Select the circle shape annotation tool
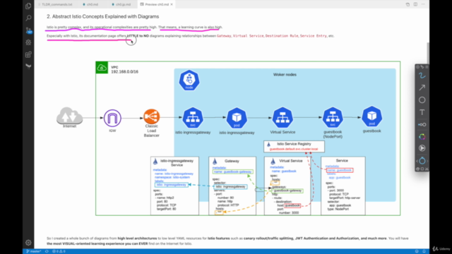452x254 pixels. coord(422,100)
